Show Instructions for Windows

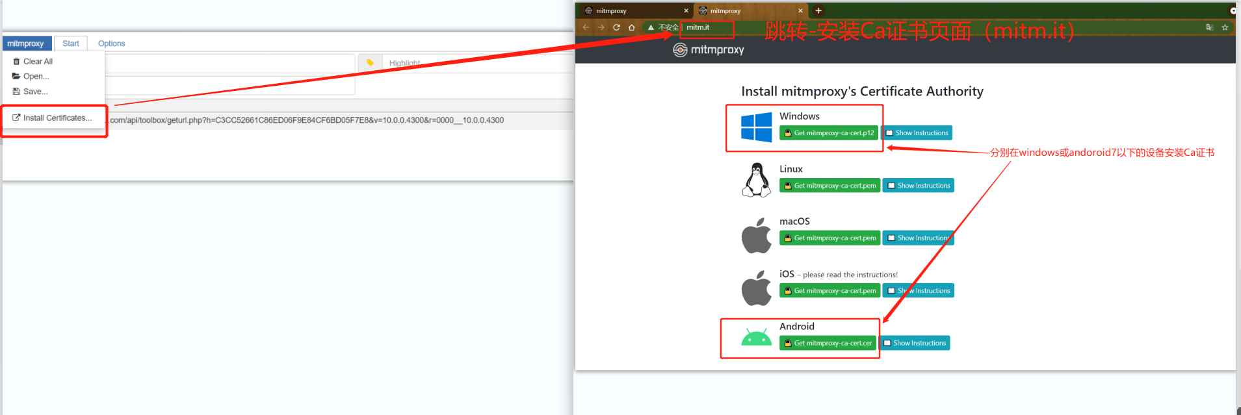click(x=917, y=133)
